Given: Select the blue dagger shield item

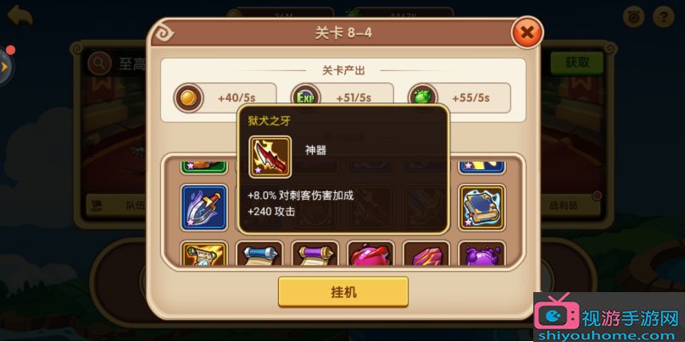Looking at the screenshot, I should click(x=203, y=207).
